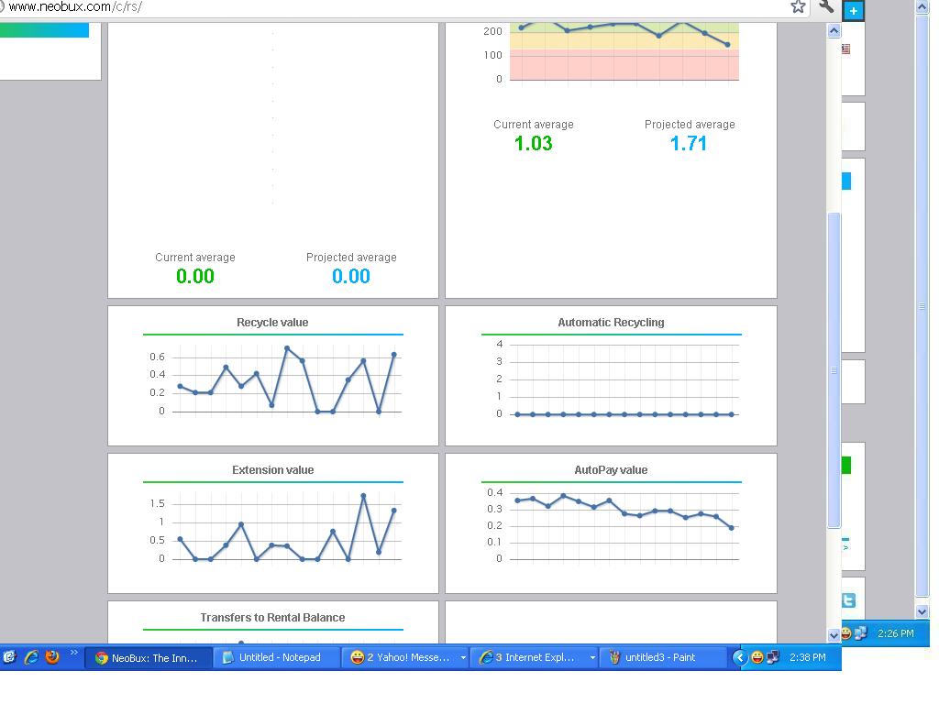Click the green 0.00 current average value
The height and width of the screenshot is (704, 939).
tap(195, 277)
